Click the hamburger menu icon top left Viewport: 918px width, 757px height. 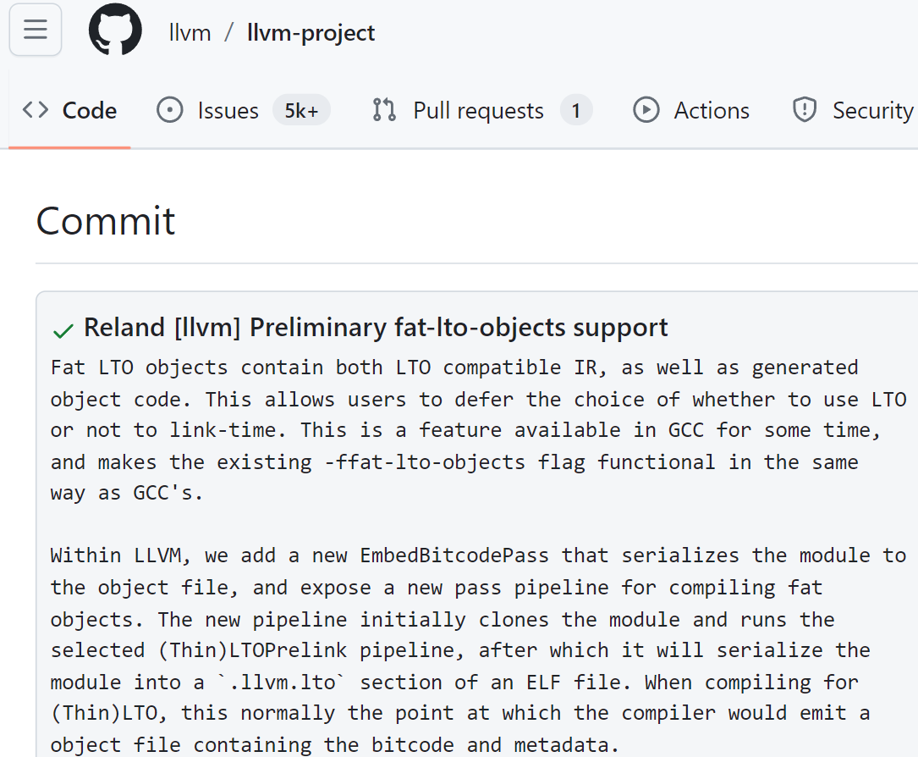(35, 29)
